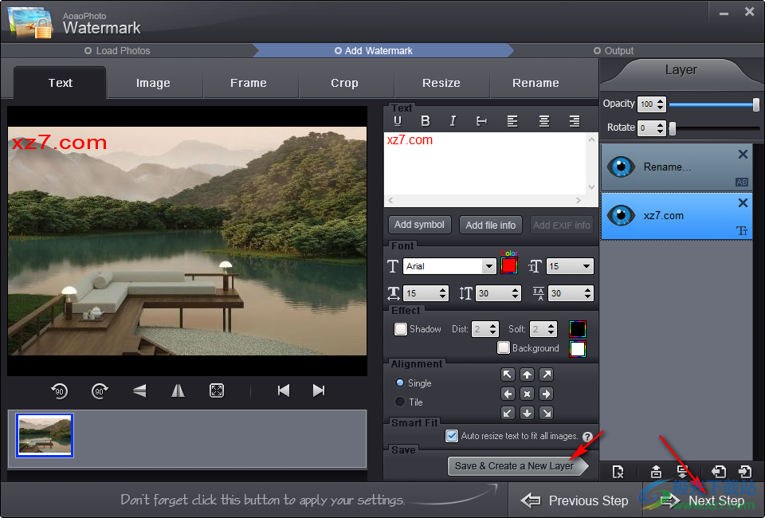This screenshot has width=765, height=518.
Task: Open the Arial font family dropdown
Action: 488,266
